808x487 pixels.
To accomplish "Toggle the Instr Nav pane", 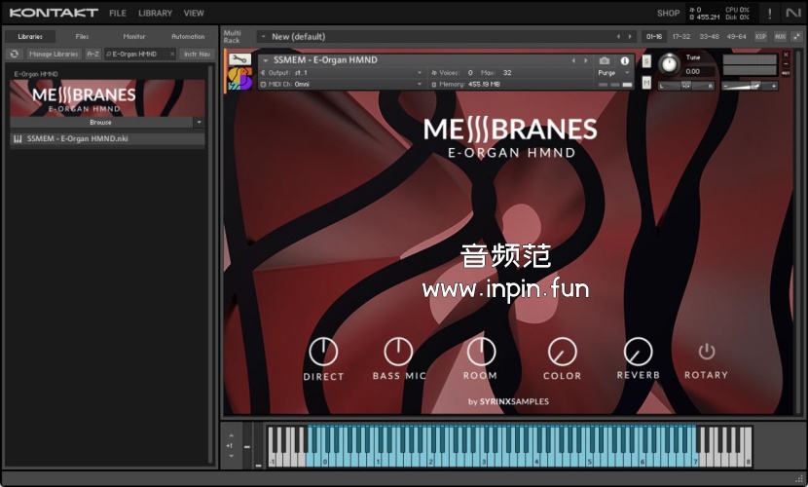I will (x=197, y=54).
